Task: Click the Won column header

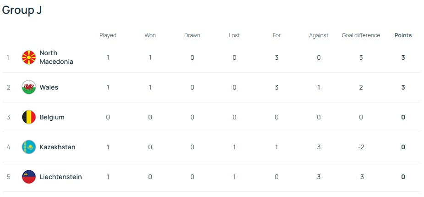Action: point(150,35)
